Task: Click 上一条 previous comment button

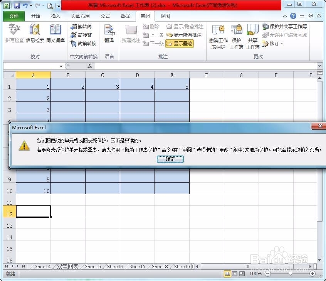Action: coord(153,35)
